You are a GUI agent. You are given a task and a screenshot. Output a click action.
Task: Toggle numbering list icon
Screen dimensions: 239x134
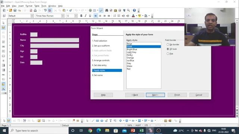(x=115, y=16)
